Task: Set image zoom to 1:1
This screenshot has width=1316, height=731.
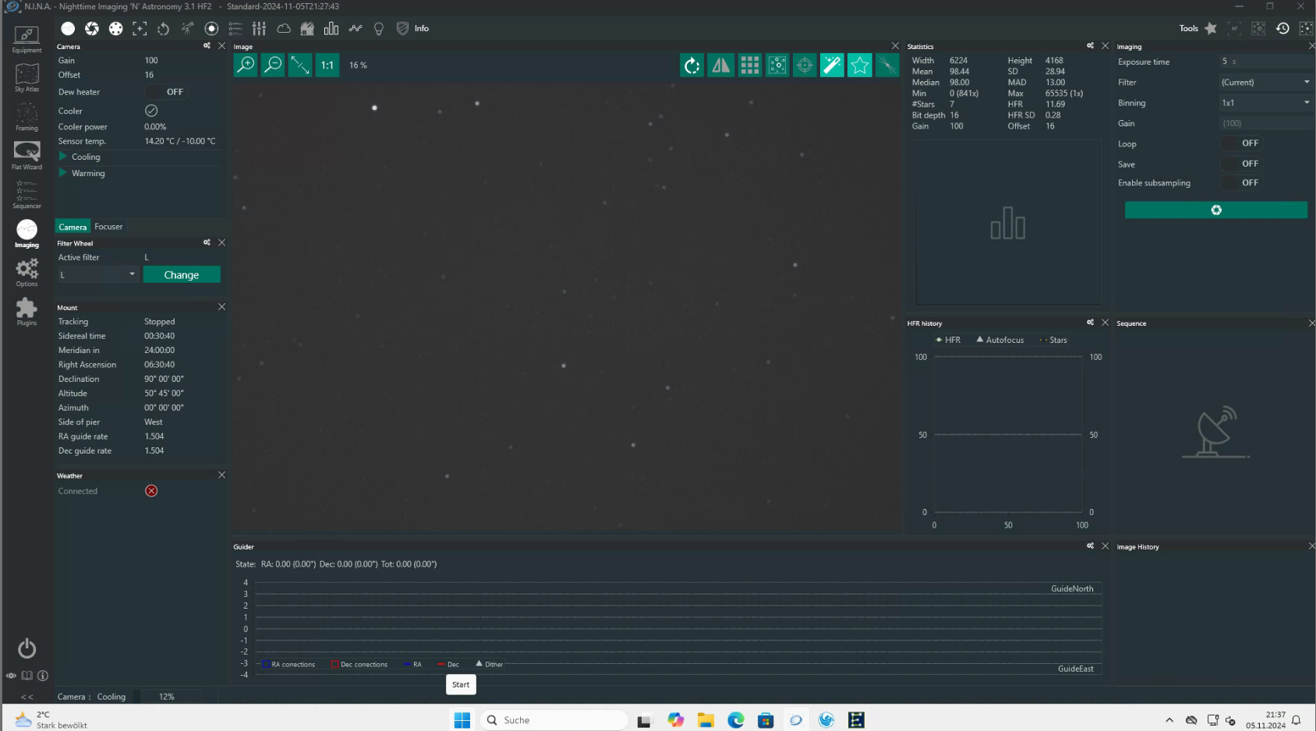Action: (327, 65)
